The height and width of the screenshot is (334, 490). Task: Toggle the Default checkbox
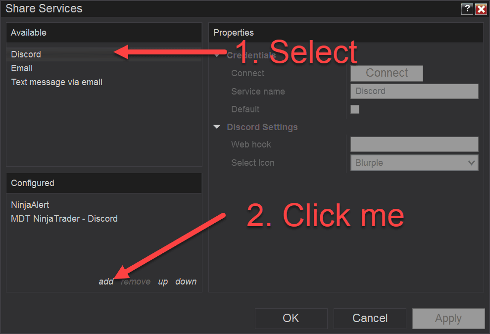pos(355,109)
